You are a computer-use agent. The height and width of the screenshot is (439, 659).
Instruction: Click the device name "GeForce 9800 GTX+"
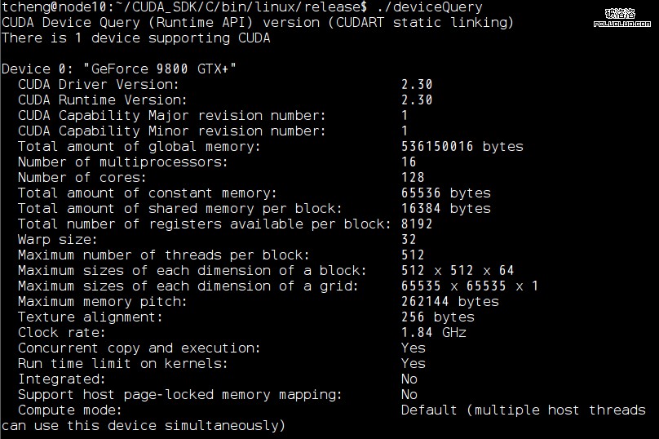[160, 69]
